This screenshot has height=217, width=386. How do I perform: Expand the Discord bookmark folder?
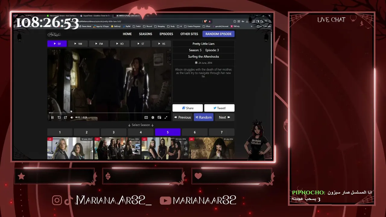pos(148,27)
